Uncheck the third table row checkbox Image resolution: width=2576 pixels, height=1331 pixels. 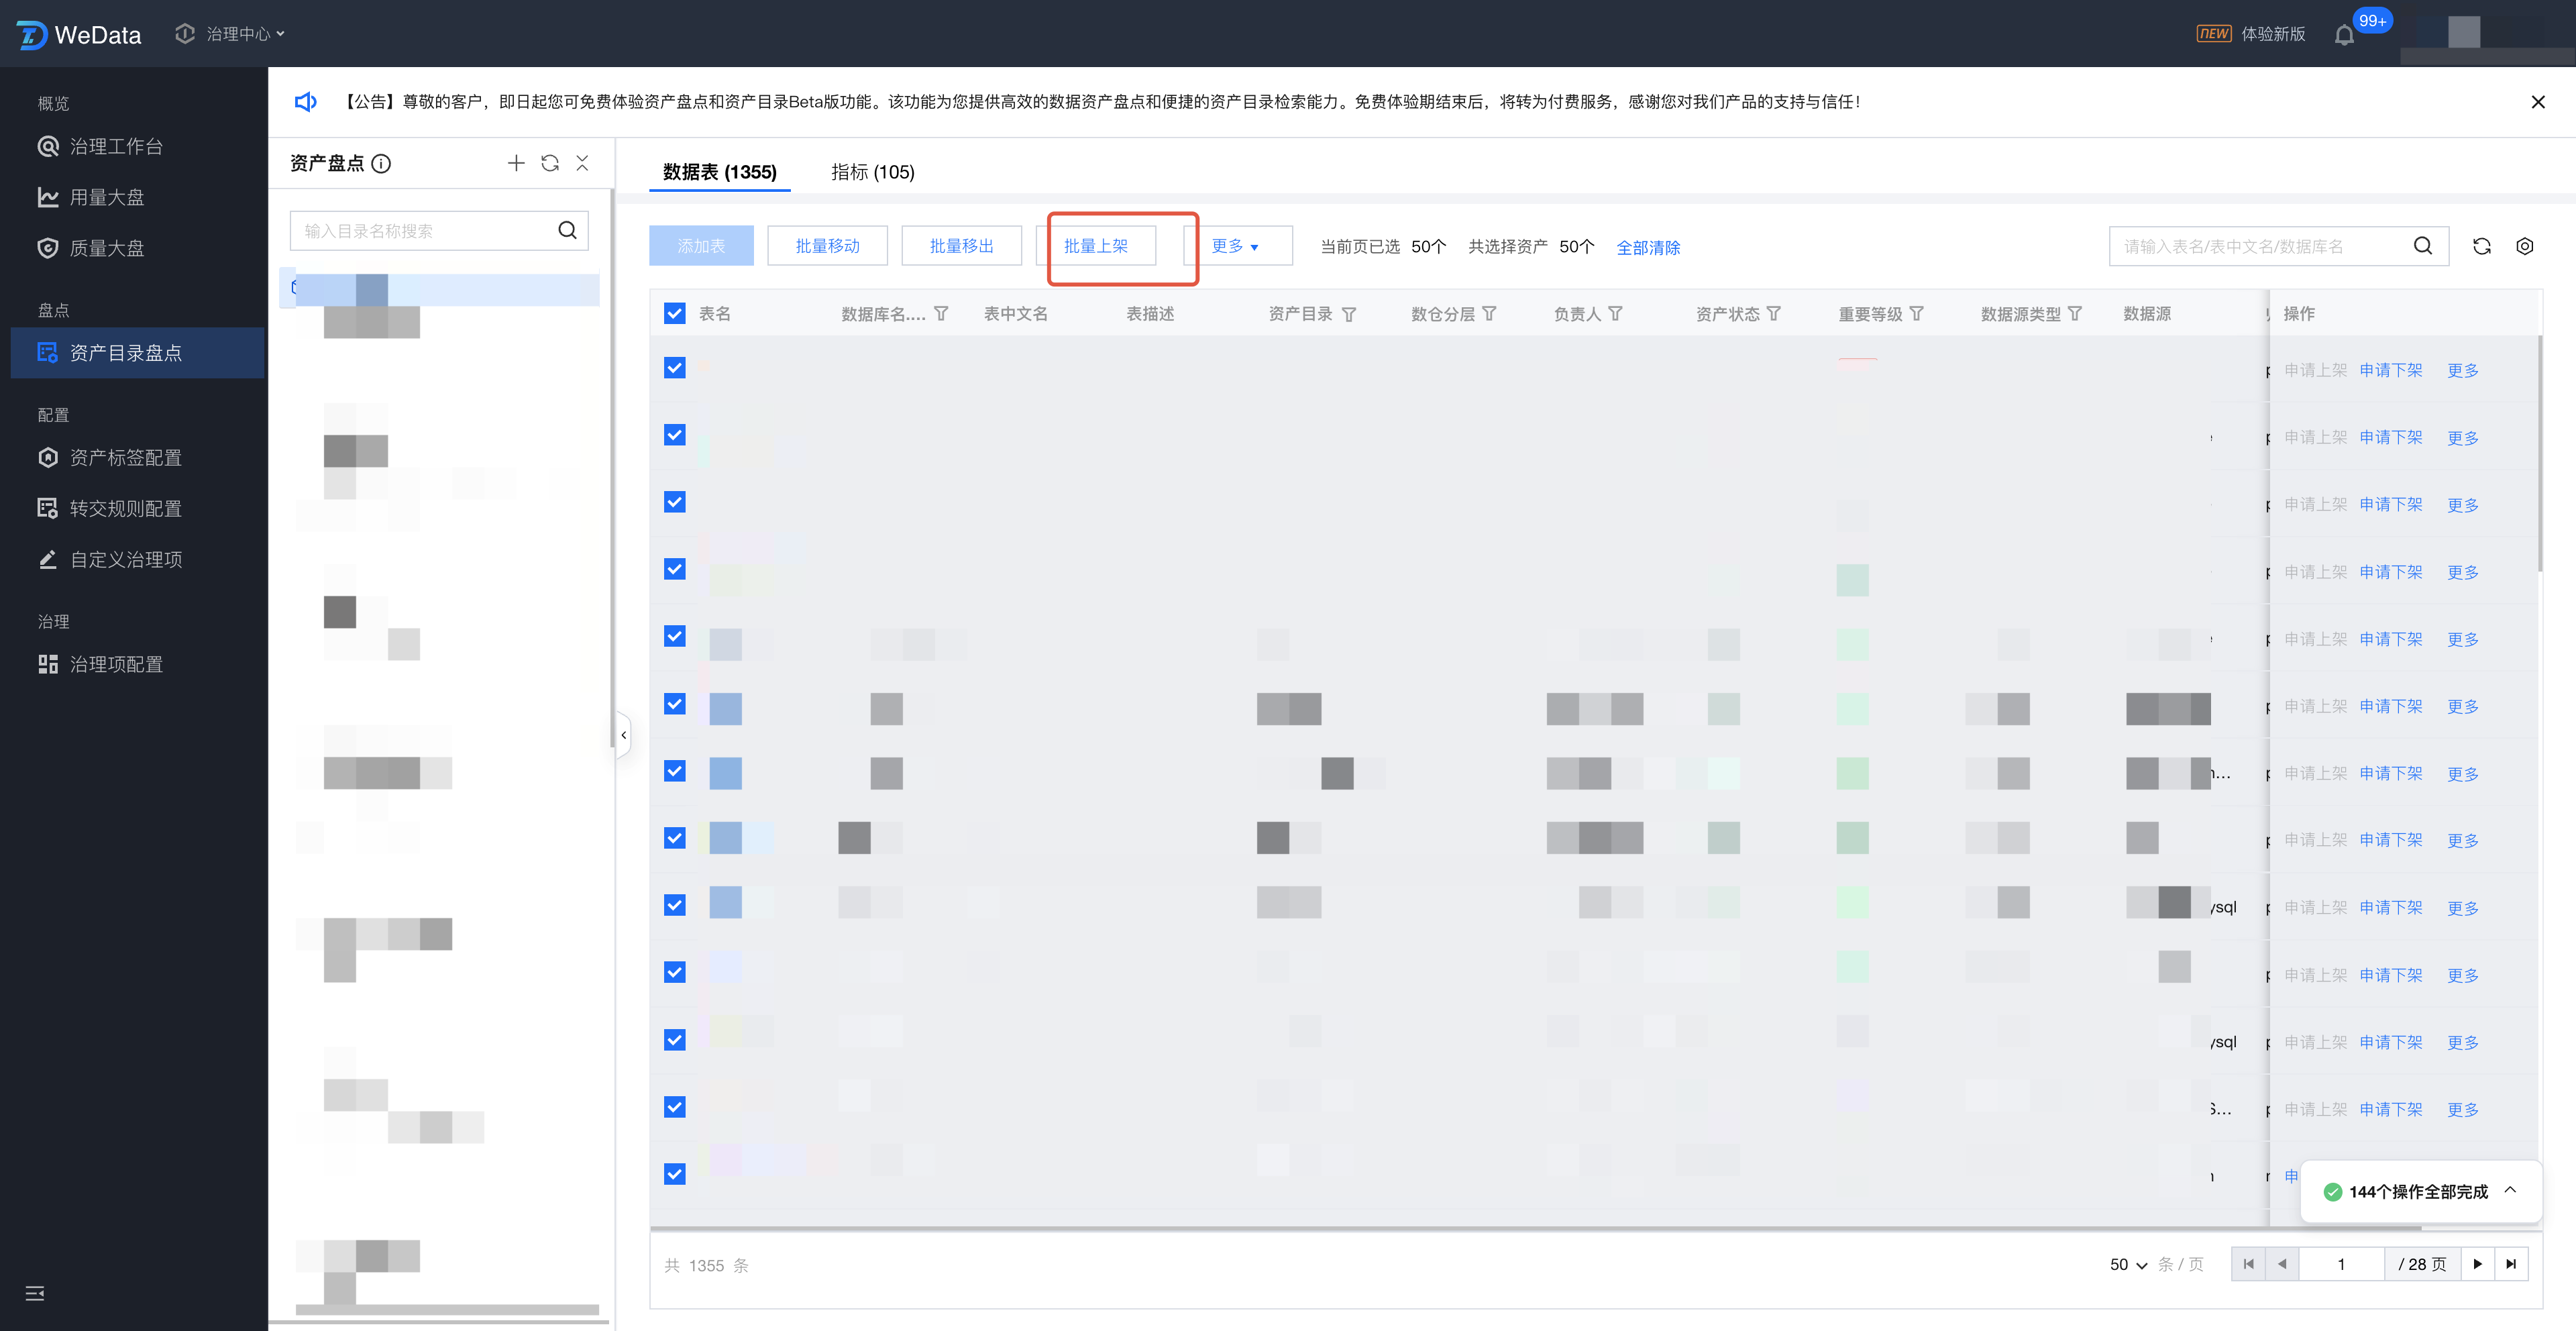click(675, 502)
